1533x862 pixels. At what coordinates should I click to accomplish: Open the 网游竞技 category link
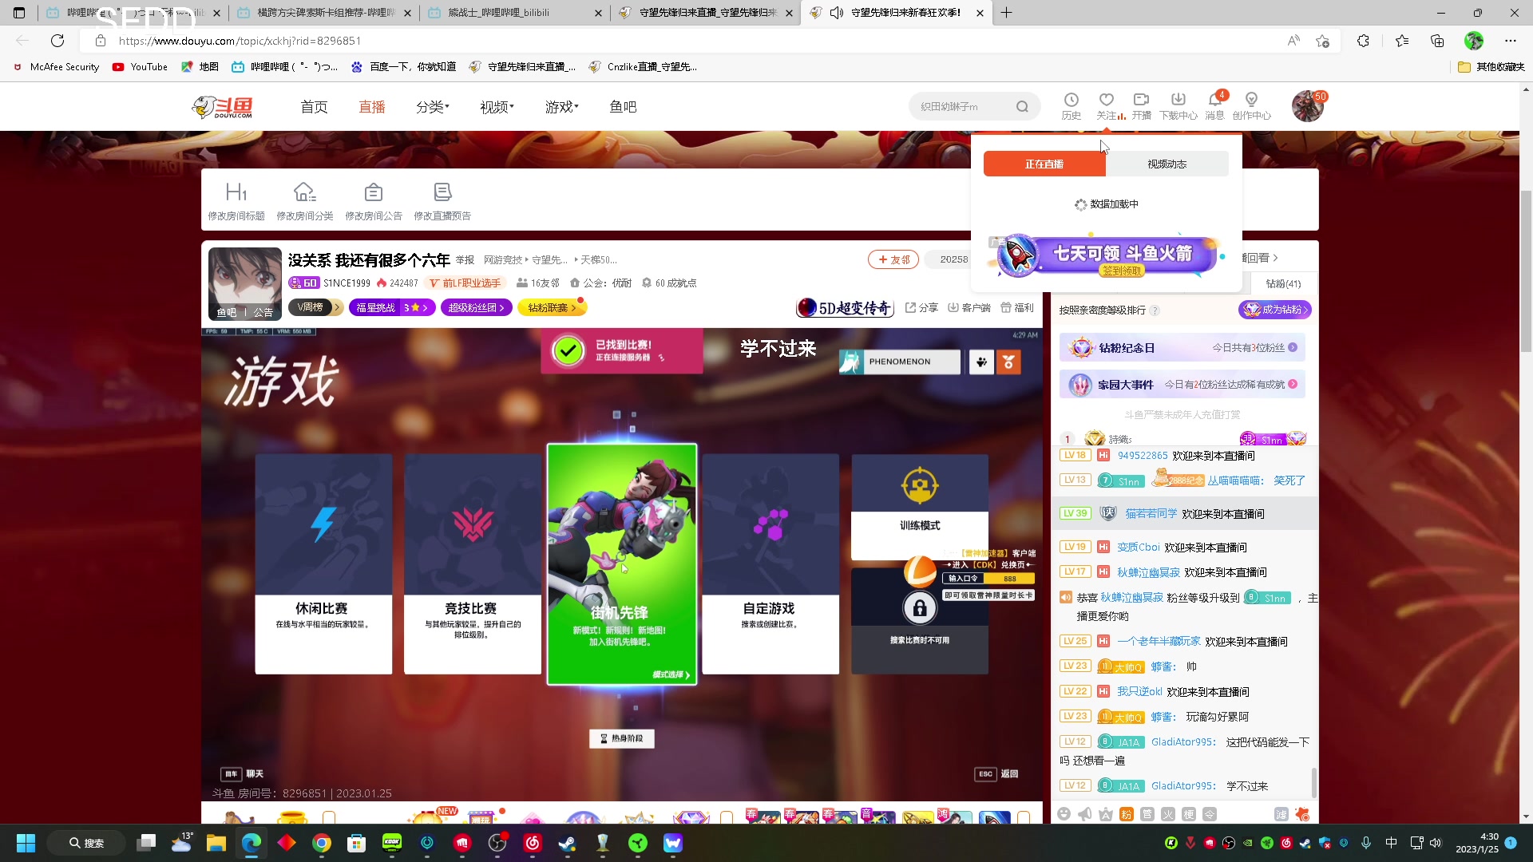pyautogui.click(x=503, y=259)
